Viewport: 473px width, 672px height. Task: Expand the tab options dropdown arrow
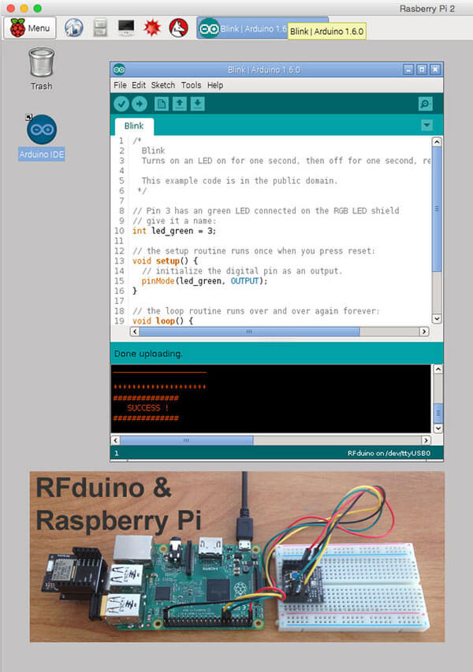pyautogui.click(x=426, y=125)
